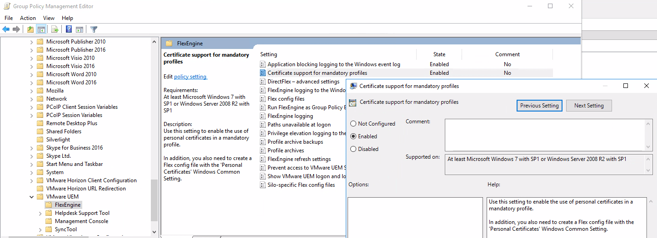Select Remote Desktop Plus in the tree
This screenshot has height=238, width=657.
(x=71, y=123)
